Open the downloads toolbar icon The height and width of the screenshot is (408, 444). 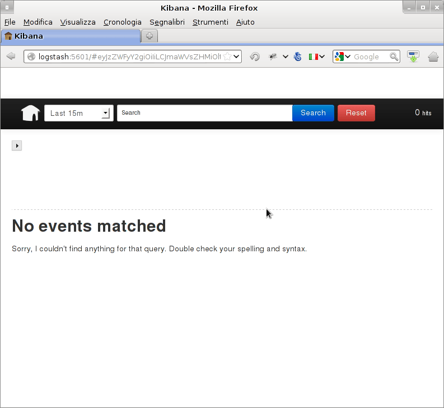click(413, 57)
